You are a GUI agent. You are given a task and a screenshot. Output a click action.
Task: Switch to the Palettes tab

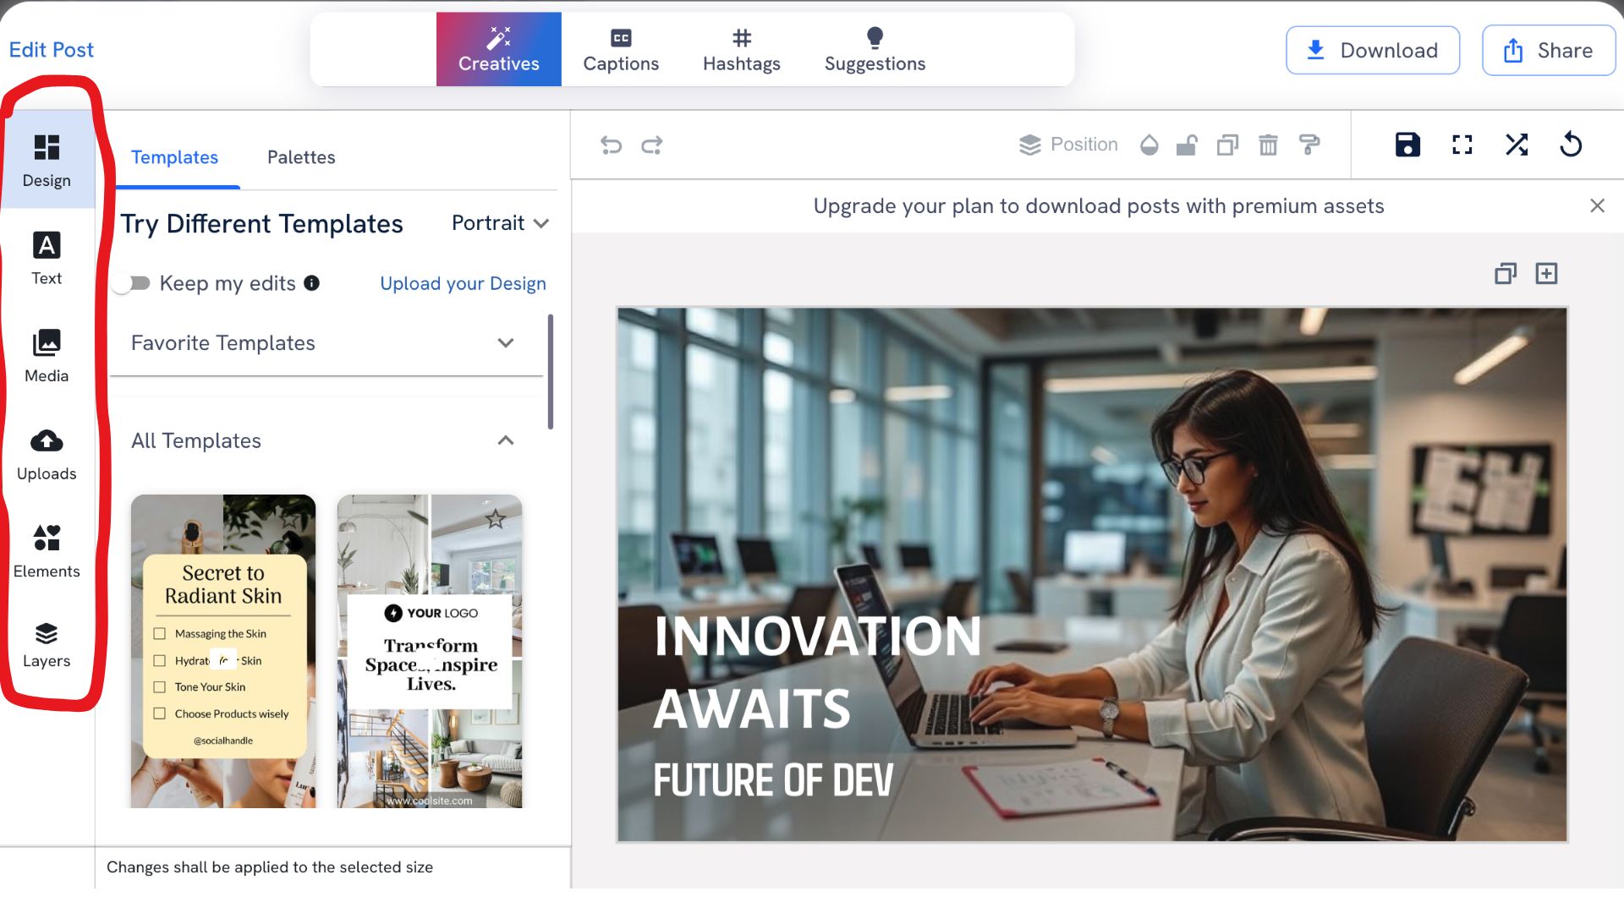[x=300, y=157]
